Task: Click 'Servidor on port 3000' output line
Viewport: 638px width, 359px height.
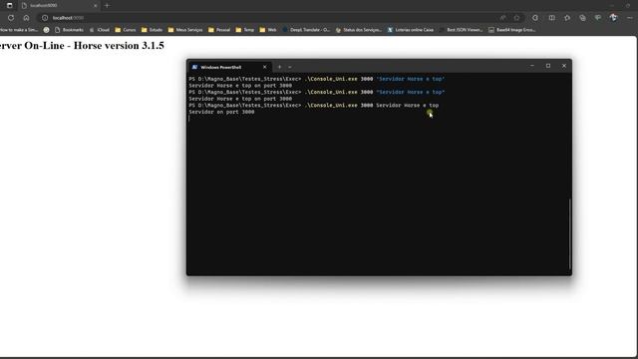Action: [221, 112]
